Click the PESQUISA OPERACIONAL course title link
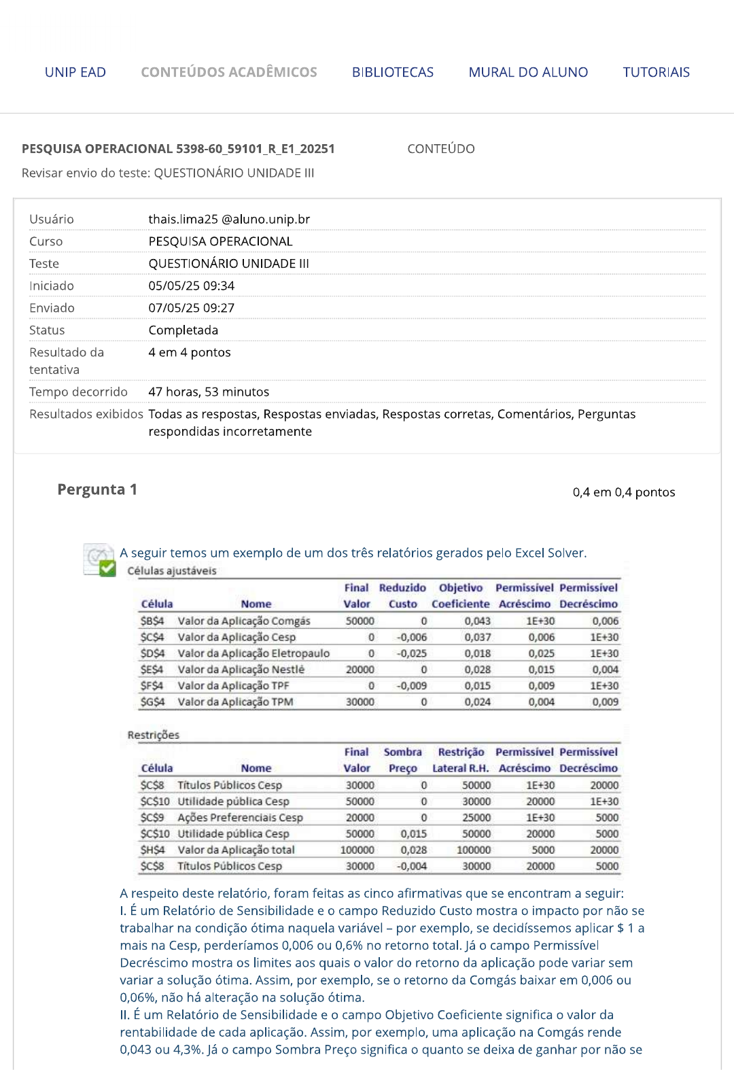This screenshot has height=1070, width=734. [178, 149]
